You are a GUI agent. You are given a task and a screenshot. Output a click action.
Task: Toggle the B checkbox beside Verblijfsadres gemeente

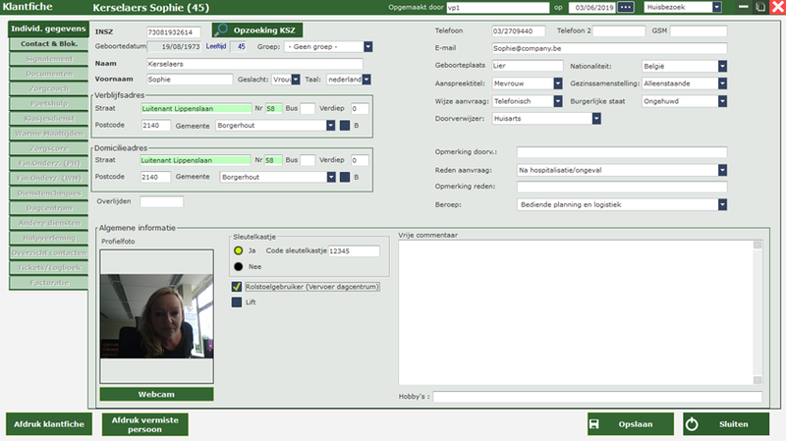pyautogui.click(x=344, y=125)
